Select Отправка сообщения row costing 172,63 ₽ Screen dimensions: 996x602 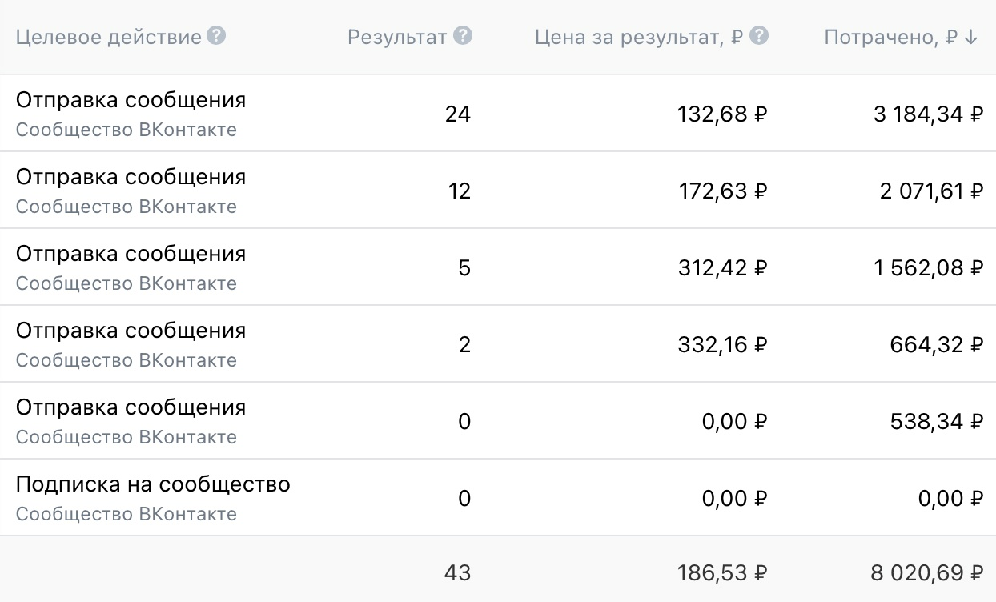[x=498, y=191]
